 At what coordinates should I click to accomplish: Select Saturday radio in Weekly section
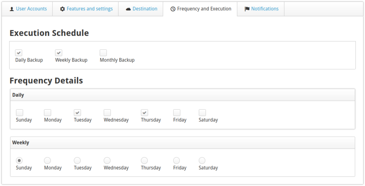pyautogui.click(x=202, y=161)
